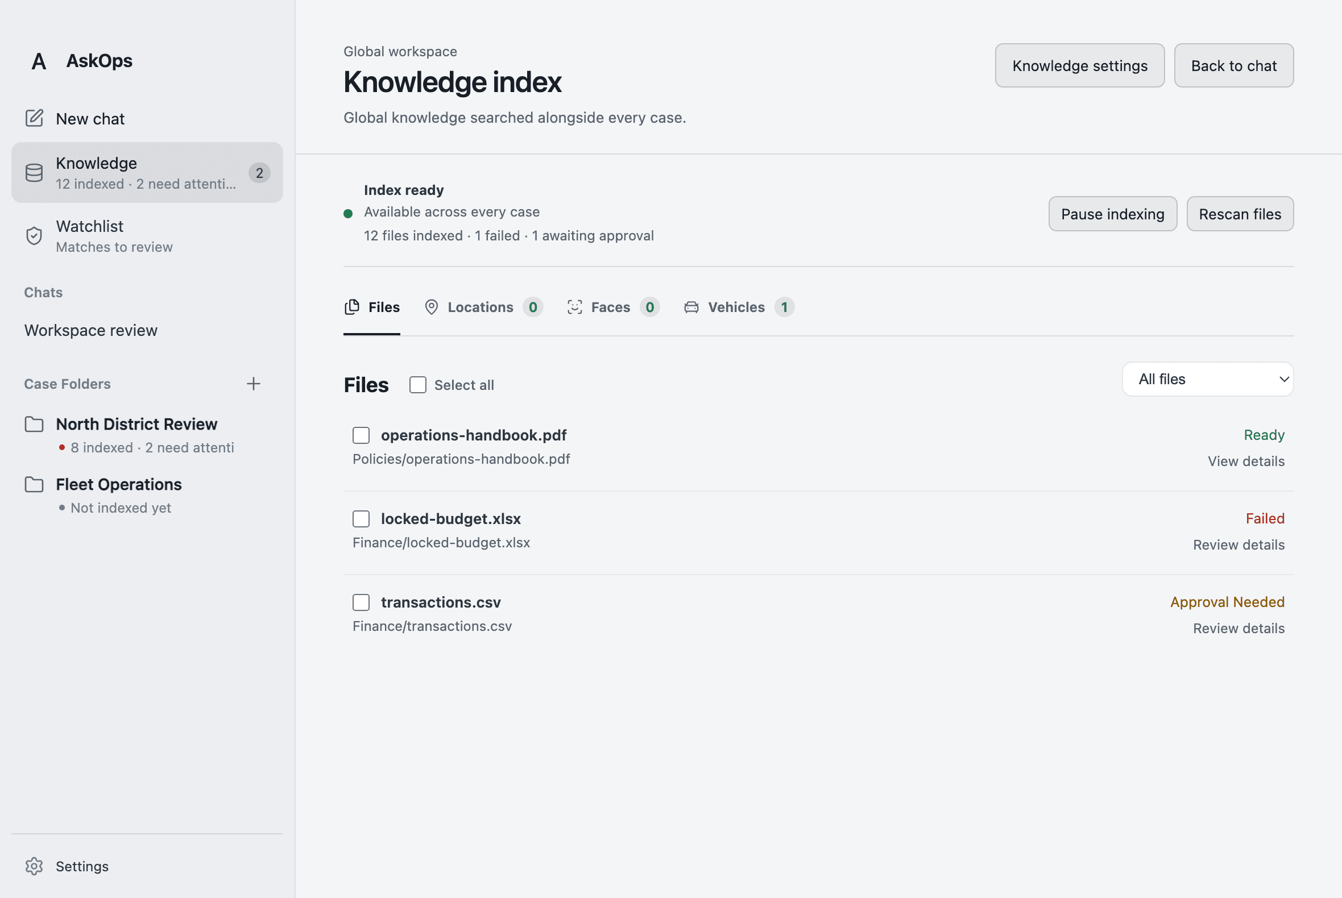The image size is (1342, 898).
Task: Open Watchlist matches to review
Action: pyautogui.click(x=147, y=236)
